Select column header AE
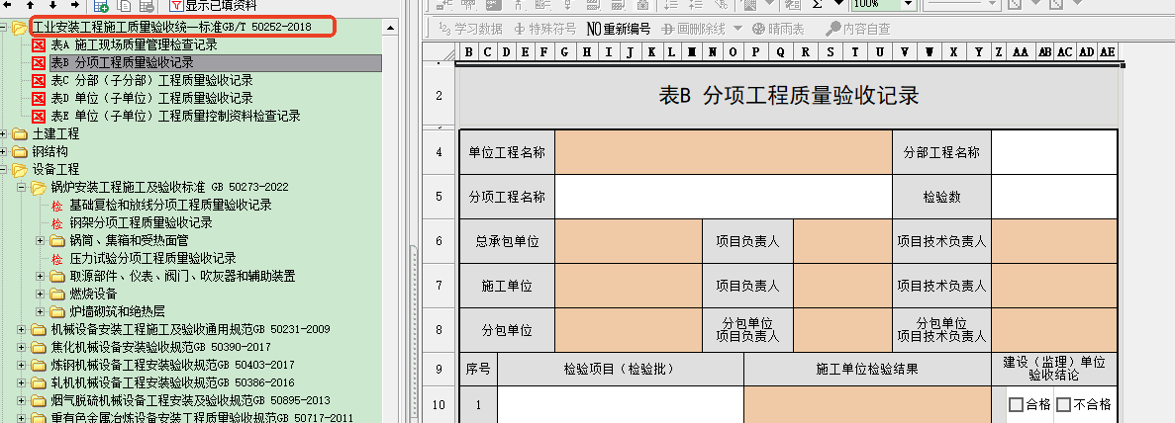 pos(1107,51)
